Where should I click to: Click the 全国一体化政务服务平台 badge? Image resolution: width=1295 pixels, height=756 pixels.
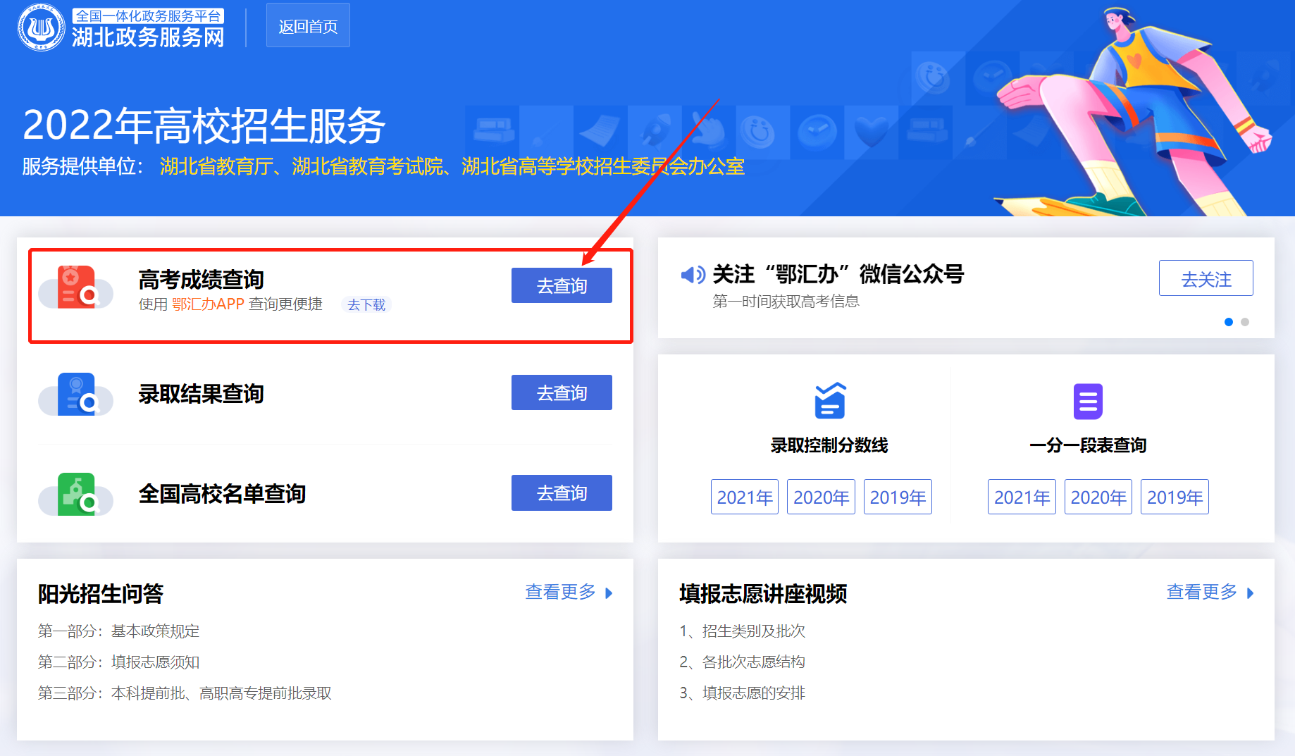point(148,16)
